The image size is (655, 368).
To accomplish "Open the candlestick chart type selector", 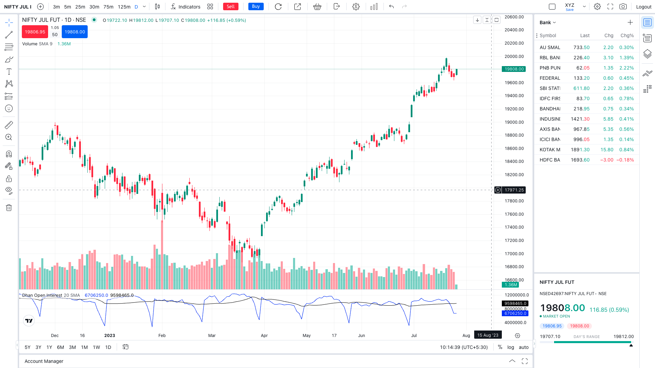I will [157, 6].
